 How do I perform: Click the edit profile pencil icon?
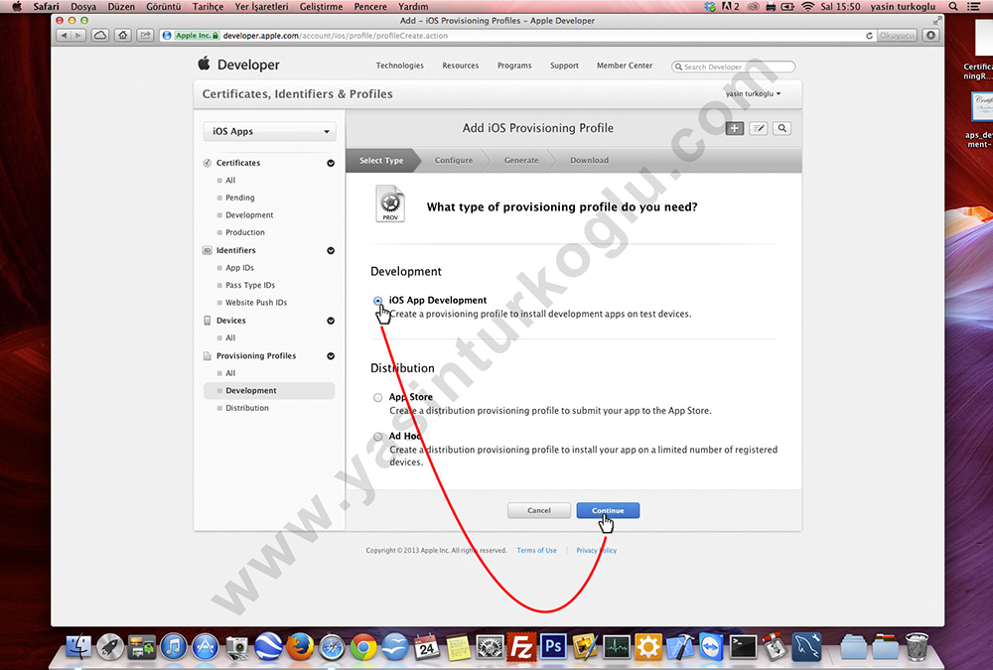pyautogui.click(x=758, y=129)
